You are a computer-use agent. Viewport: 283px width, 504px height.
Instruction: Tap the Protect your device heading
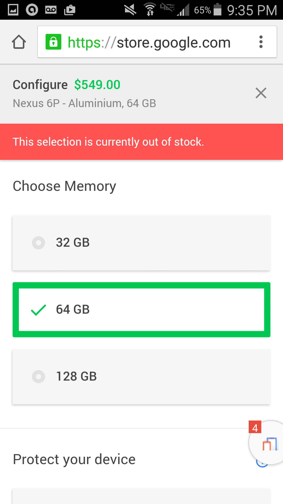tap(74, 459)
